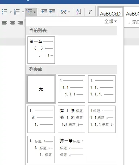The height and width of the screenshot is (165, 139).
Task: Collapse the multilevel list dropdown arrow
Action: point(35,12)
